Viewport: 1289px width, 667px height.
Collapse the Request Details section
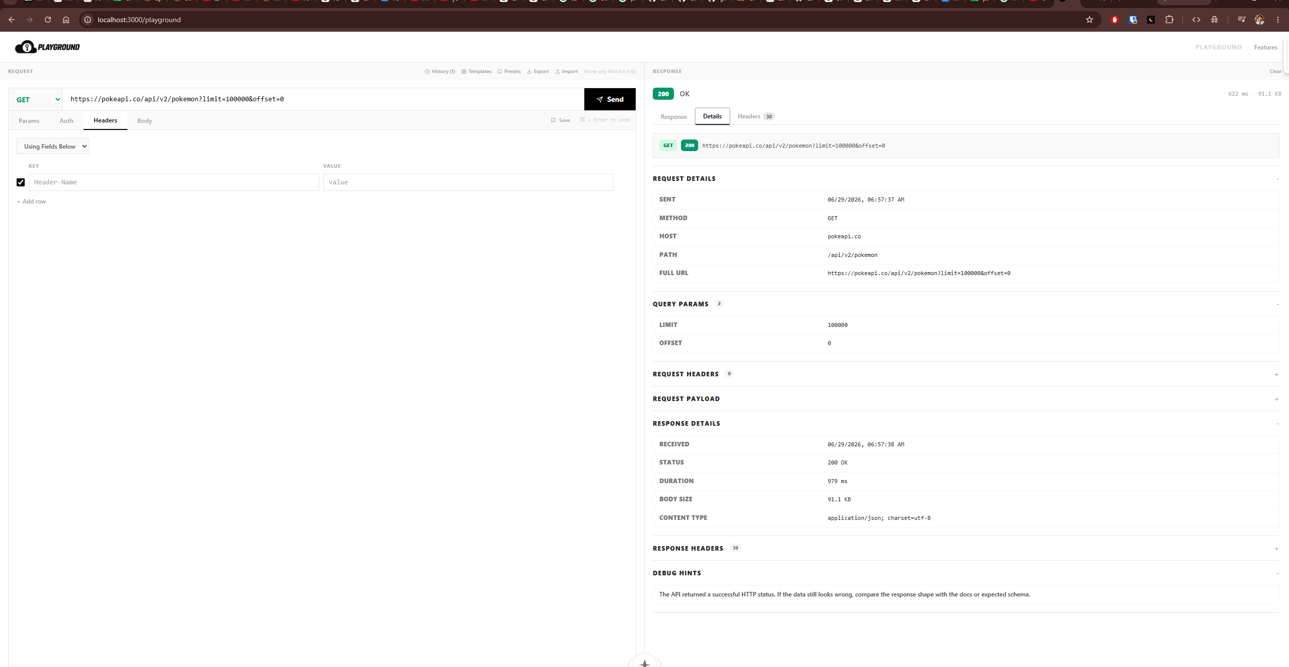[1277, 179]
